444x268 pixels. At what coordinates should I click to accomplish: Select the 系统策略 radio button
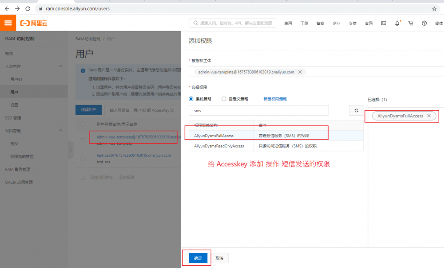(x=190, y=99)
